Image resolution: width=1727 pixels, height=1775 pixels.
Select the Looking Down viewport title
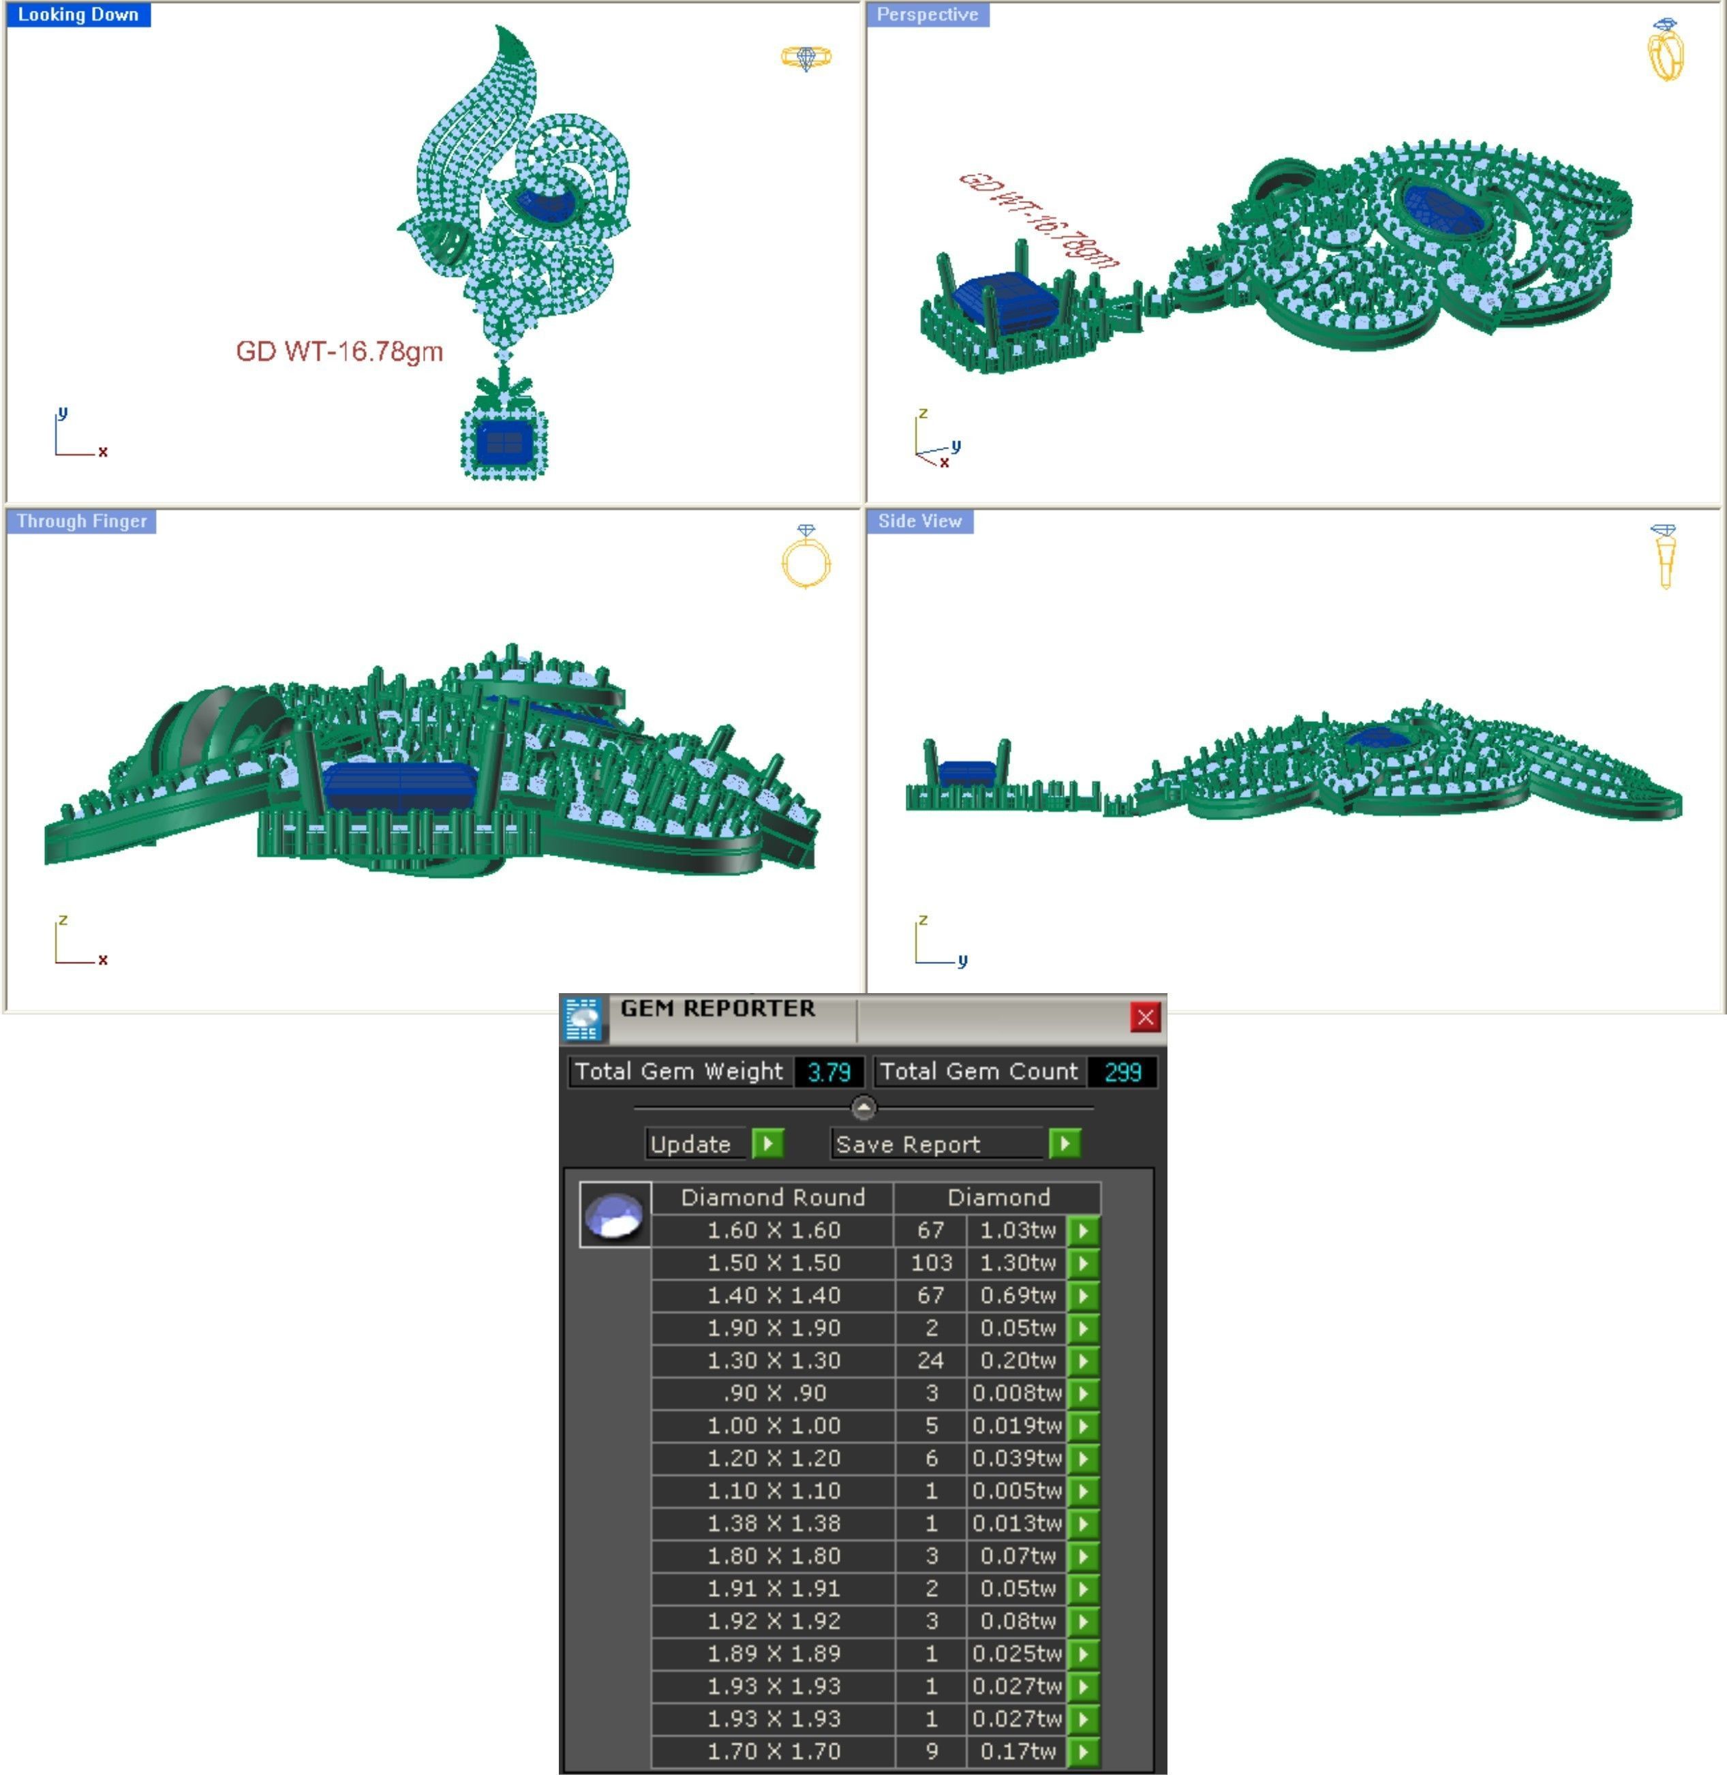coord(78,14)
